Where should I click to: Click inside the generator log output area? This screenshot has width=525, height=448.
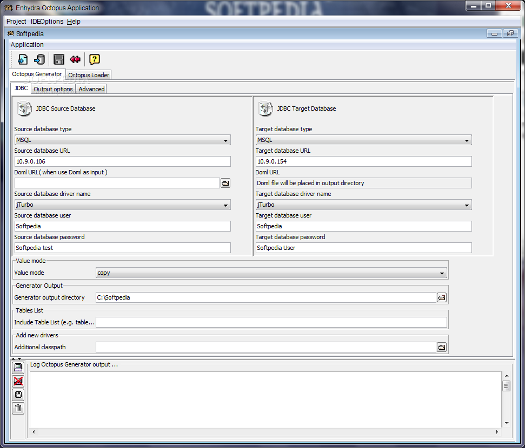tap(265, 399)
